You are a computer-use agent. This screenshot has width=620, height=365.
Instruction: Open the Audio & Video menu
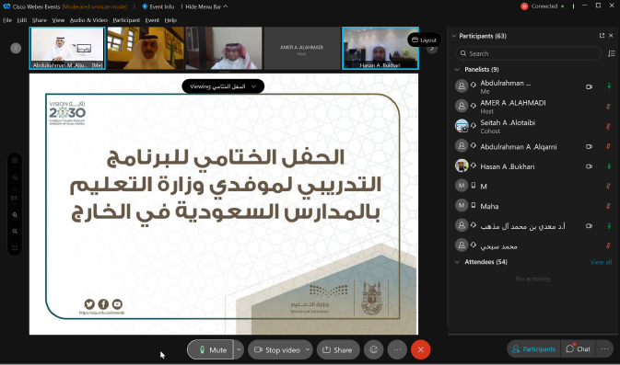tap(88, 20)
